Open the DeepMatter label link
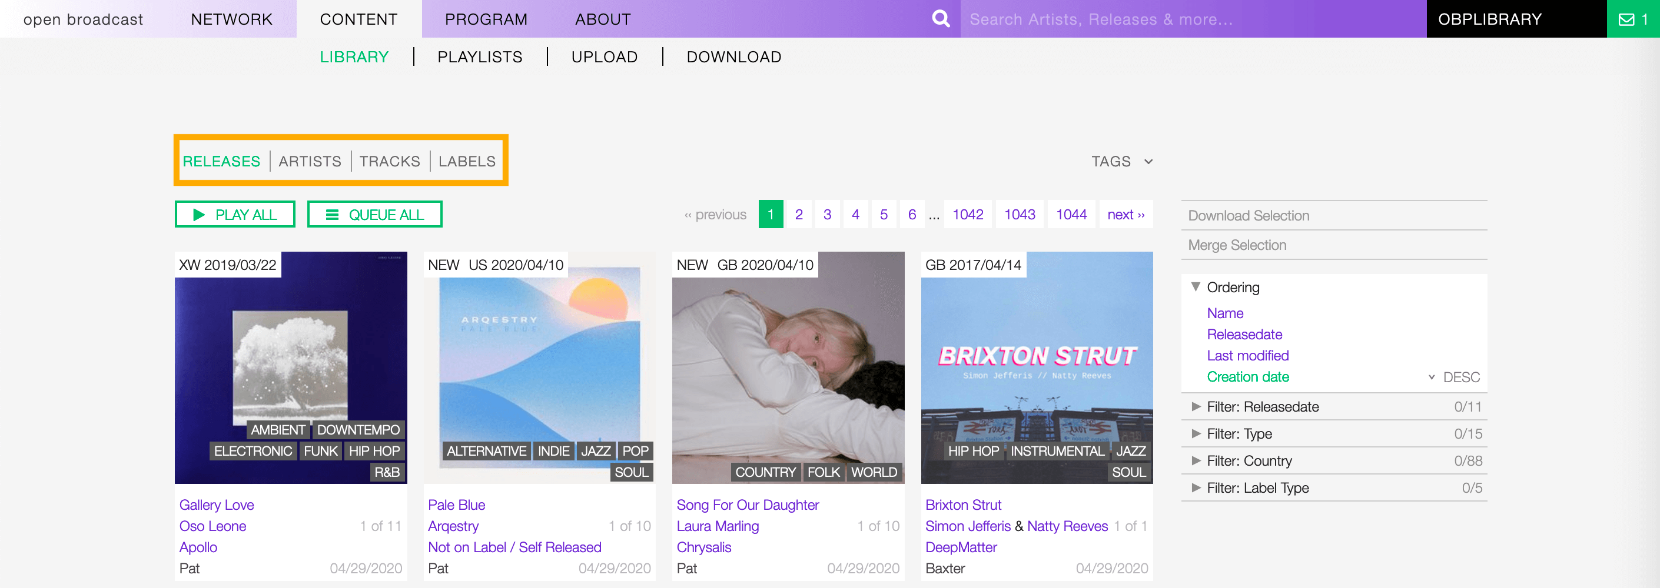Image resolution: width=1660 pixels, height=588 pixels. click(961, 547)
